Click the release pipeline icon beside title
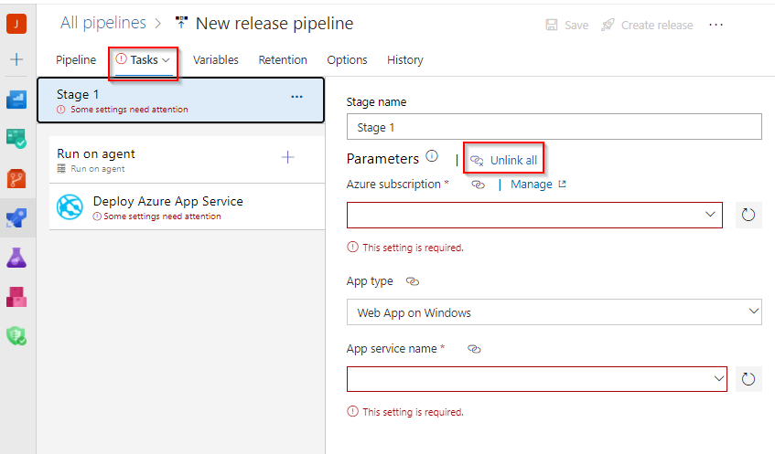This screenshot has width=775, height=454. pos(181,23)
